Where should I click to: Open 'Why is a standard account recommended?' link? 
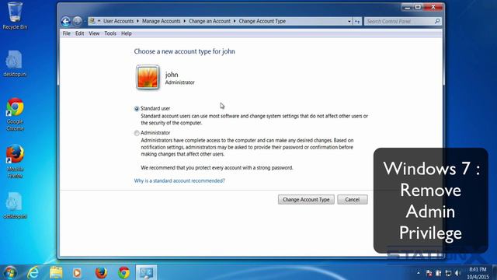[x=179, y=180]
